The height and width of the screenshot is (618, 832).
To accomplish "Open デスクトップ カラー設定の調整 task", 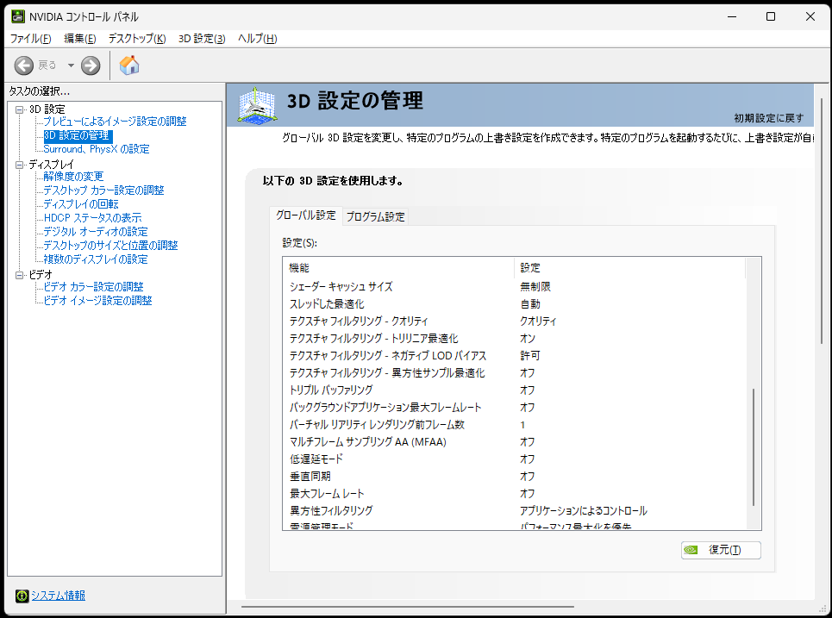I will (103, 190).
